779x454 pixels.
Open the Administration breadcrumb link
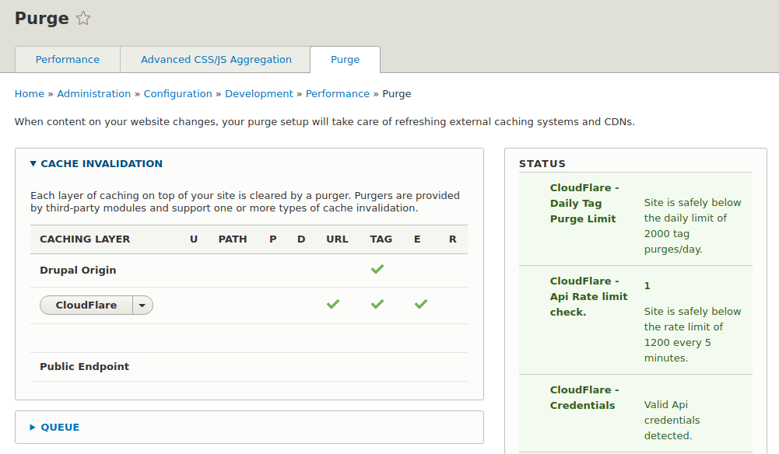(94, 93)
